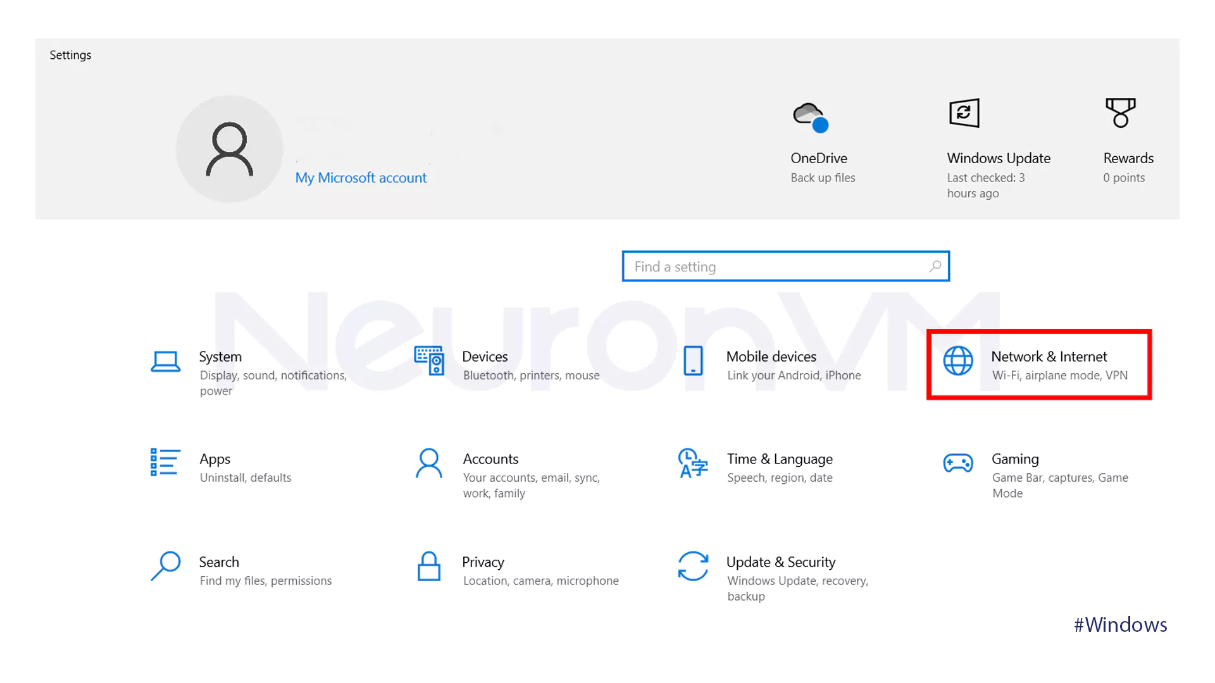Open the System laptop icon
Viewport: 1215px width, 683px height.
(165, 362)
